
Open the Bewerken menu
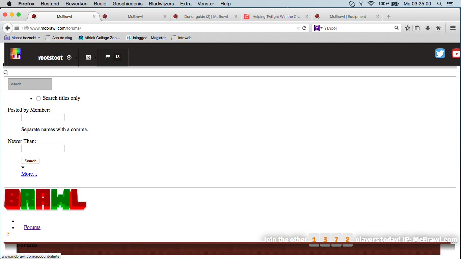[x=77, y=4]
